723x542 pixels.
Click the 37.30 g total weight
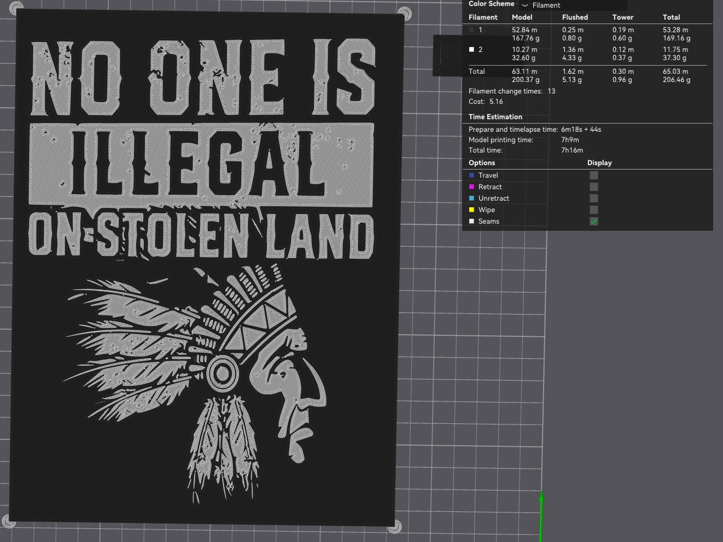tap(674, 58)
